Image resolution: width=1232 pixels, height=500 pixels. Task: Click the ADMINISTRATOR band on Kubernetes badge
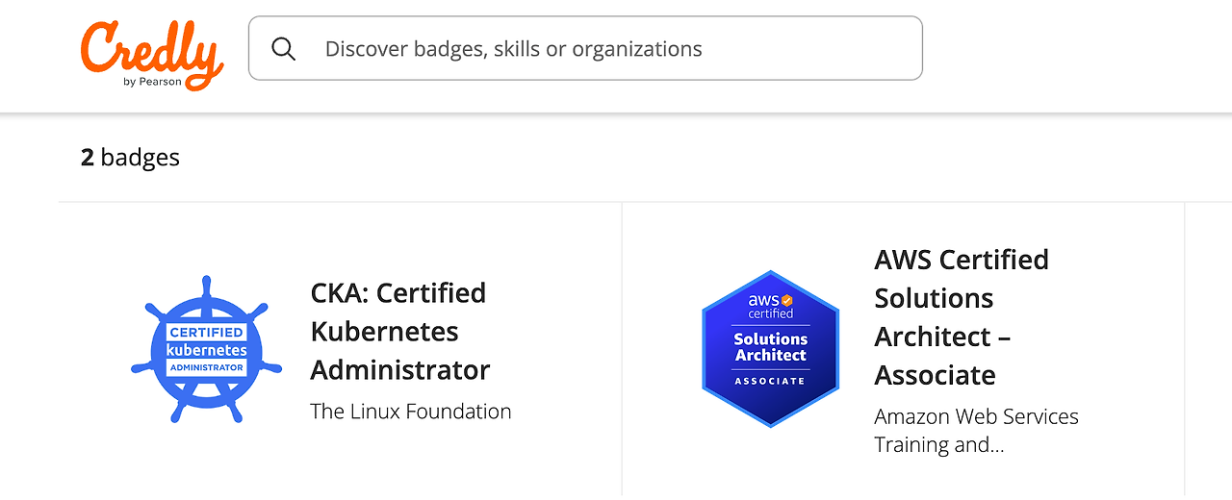(207, 367)
